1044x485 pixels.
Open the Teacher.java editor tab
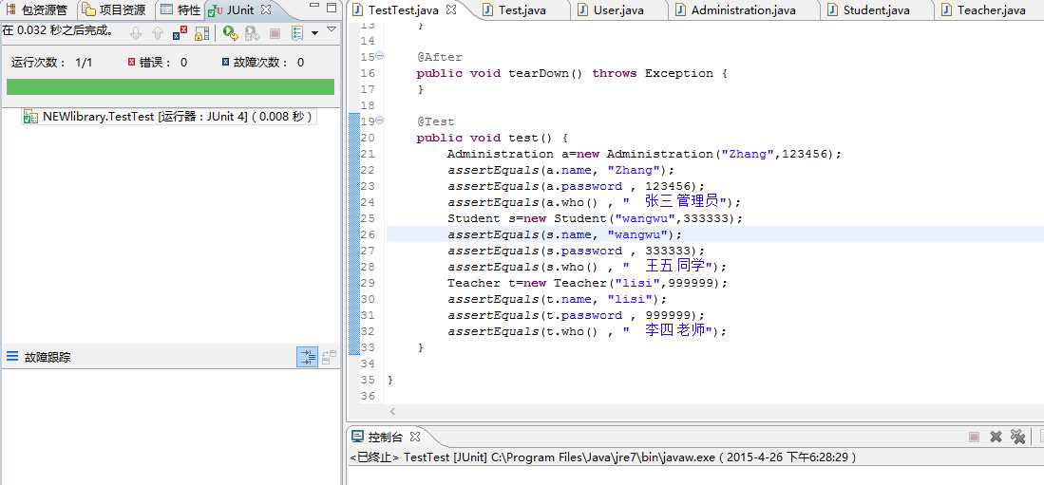coord(983,10)
